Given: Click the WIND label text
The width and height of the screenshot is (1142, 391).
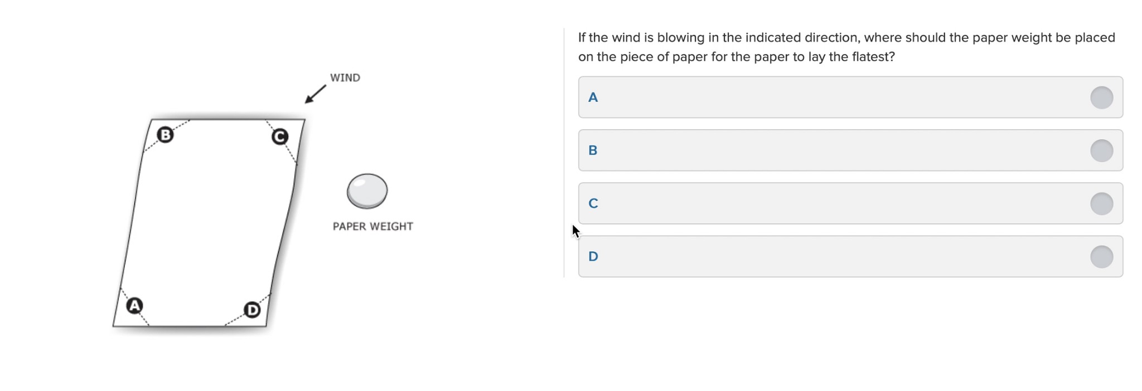Looking at the screenshot, I should click(345, 78).
